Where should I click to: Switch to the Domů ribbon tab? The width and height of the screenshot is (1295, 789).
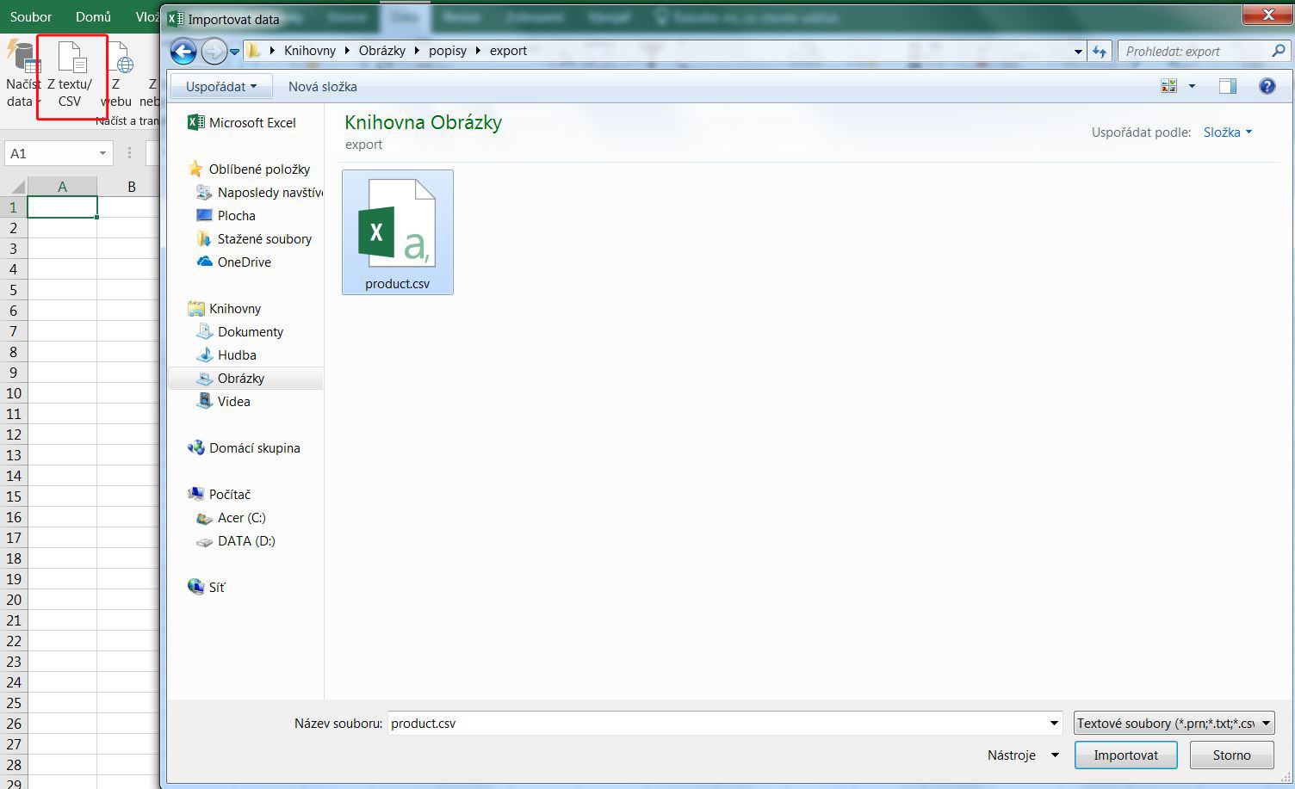[93, 16]
